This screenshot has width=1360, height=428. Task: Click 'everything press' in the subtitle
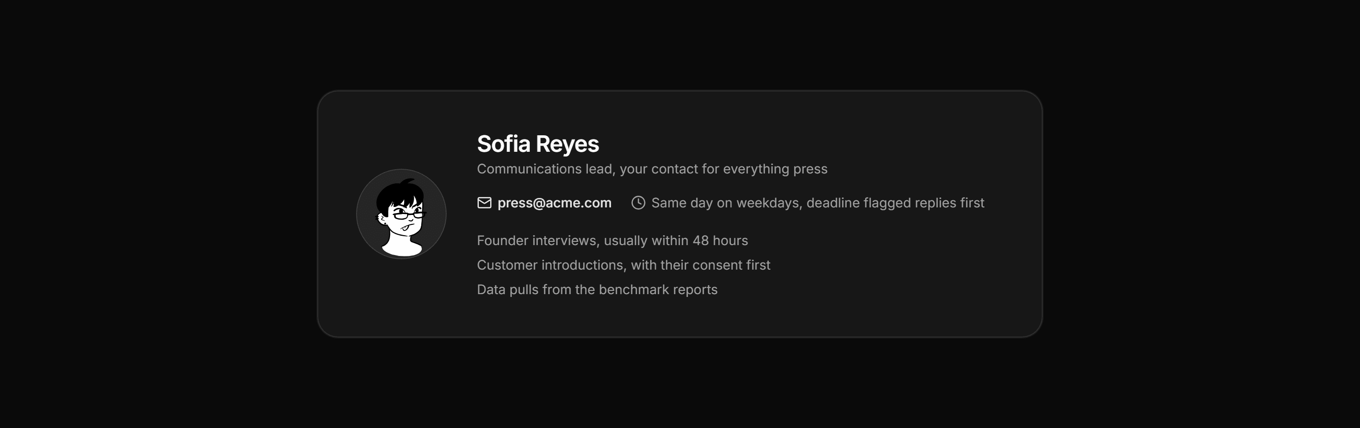[775, 169]
